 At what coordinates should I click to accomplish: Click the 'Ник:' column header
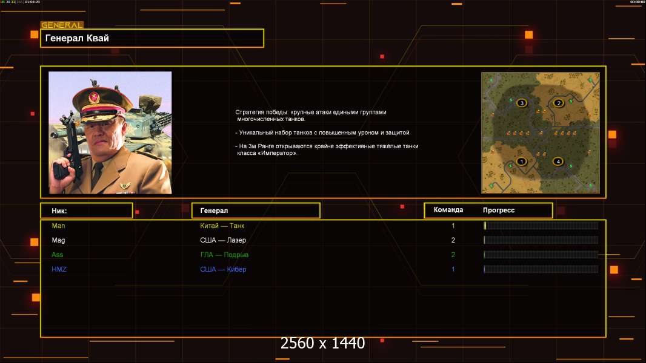click(86, 211)
